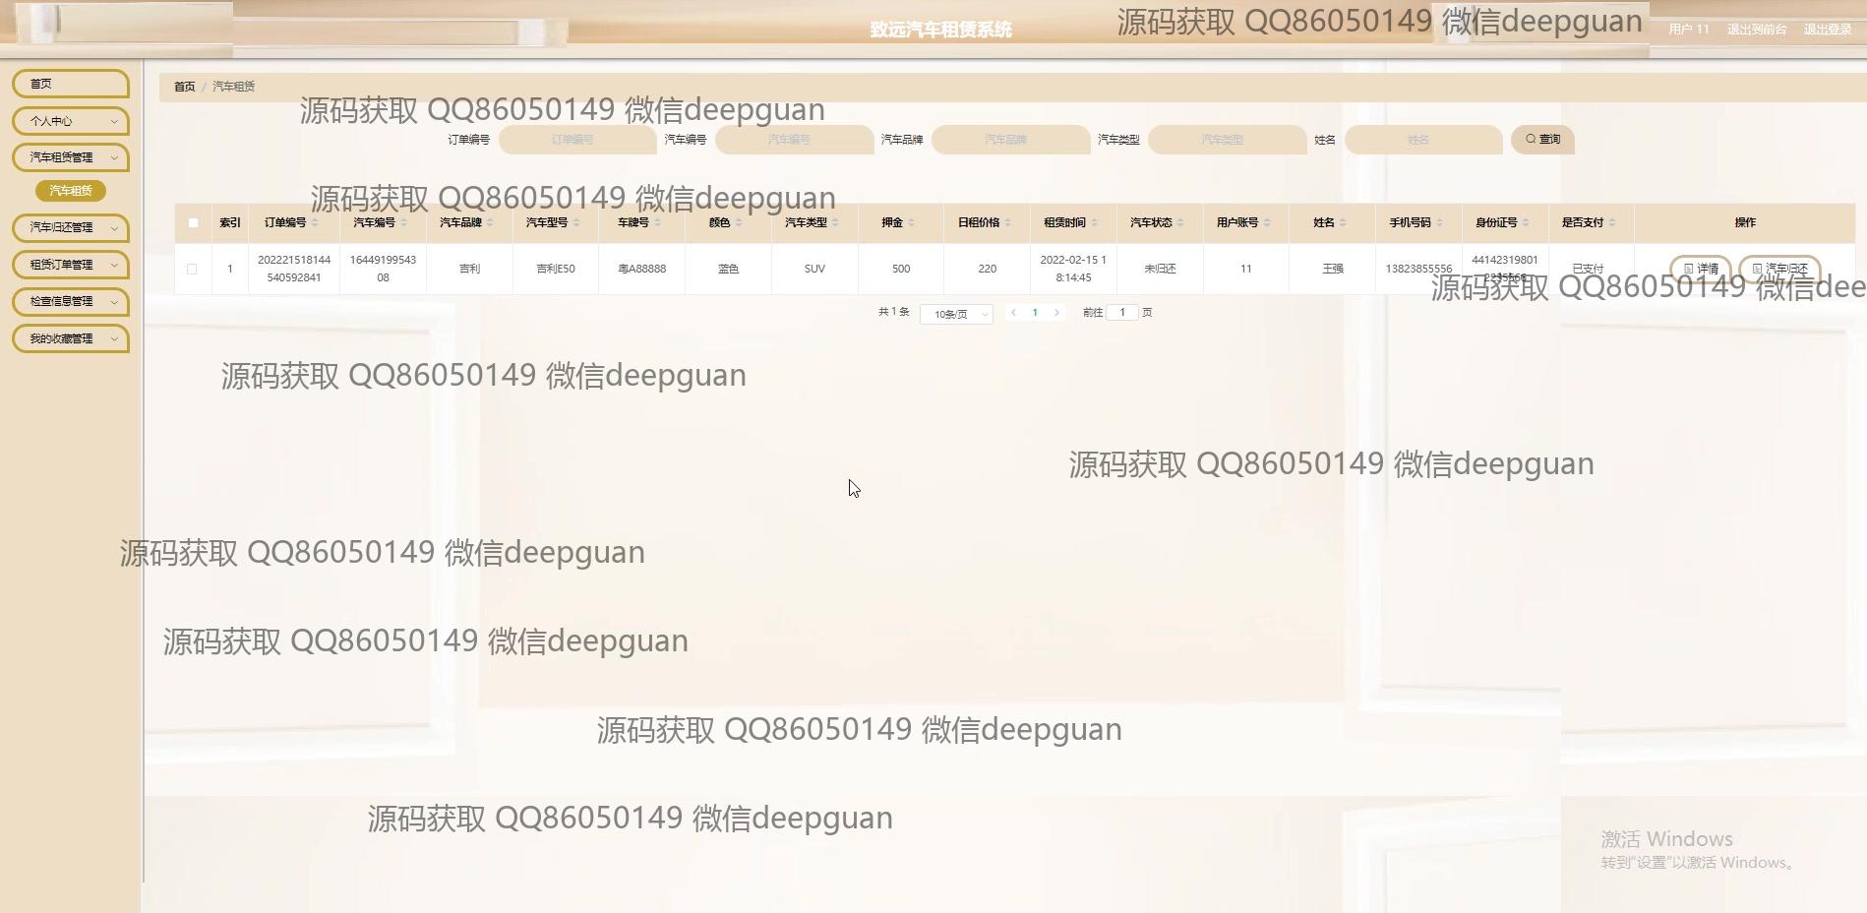The height and width of the screenshot is (913, 1867).
Task: Click the 用户 11 account label
Action: (1689, 30)
